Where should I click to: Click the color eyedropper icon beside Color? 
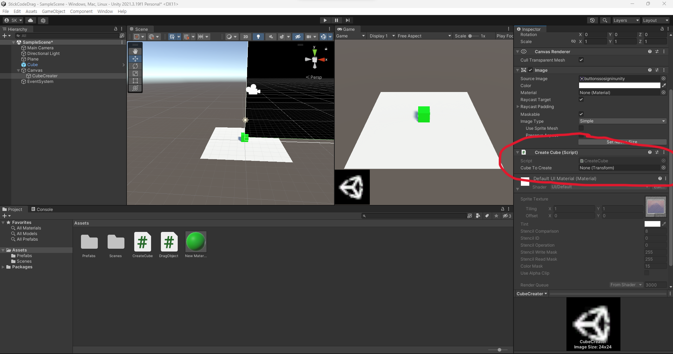[664, 85]
